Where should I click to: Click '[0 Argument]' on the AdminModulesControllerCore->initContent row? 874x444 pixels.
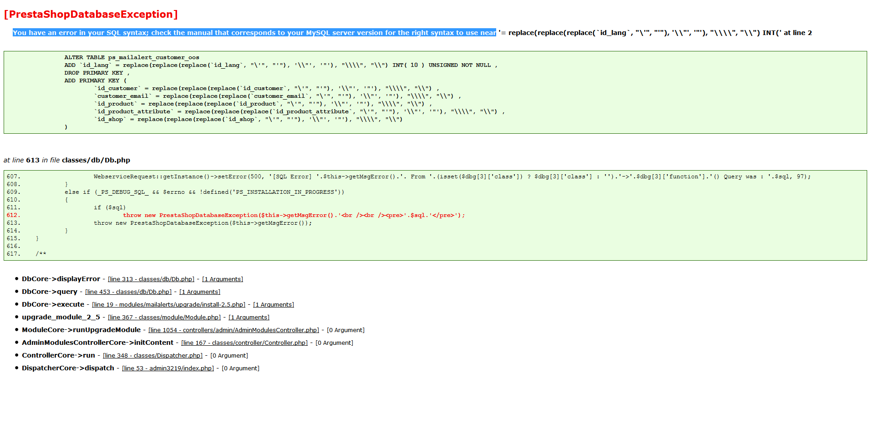tap(335, 343)
